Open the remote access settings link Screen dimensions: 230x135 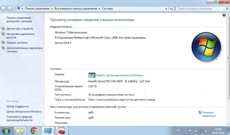(x=20, y=36)
